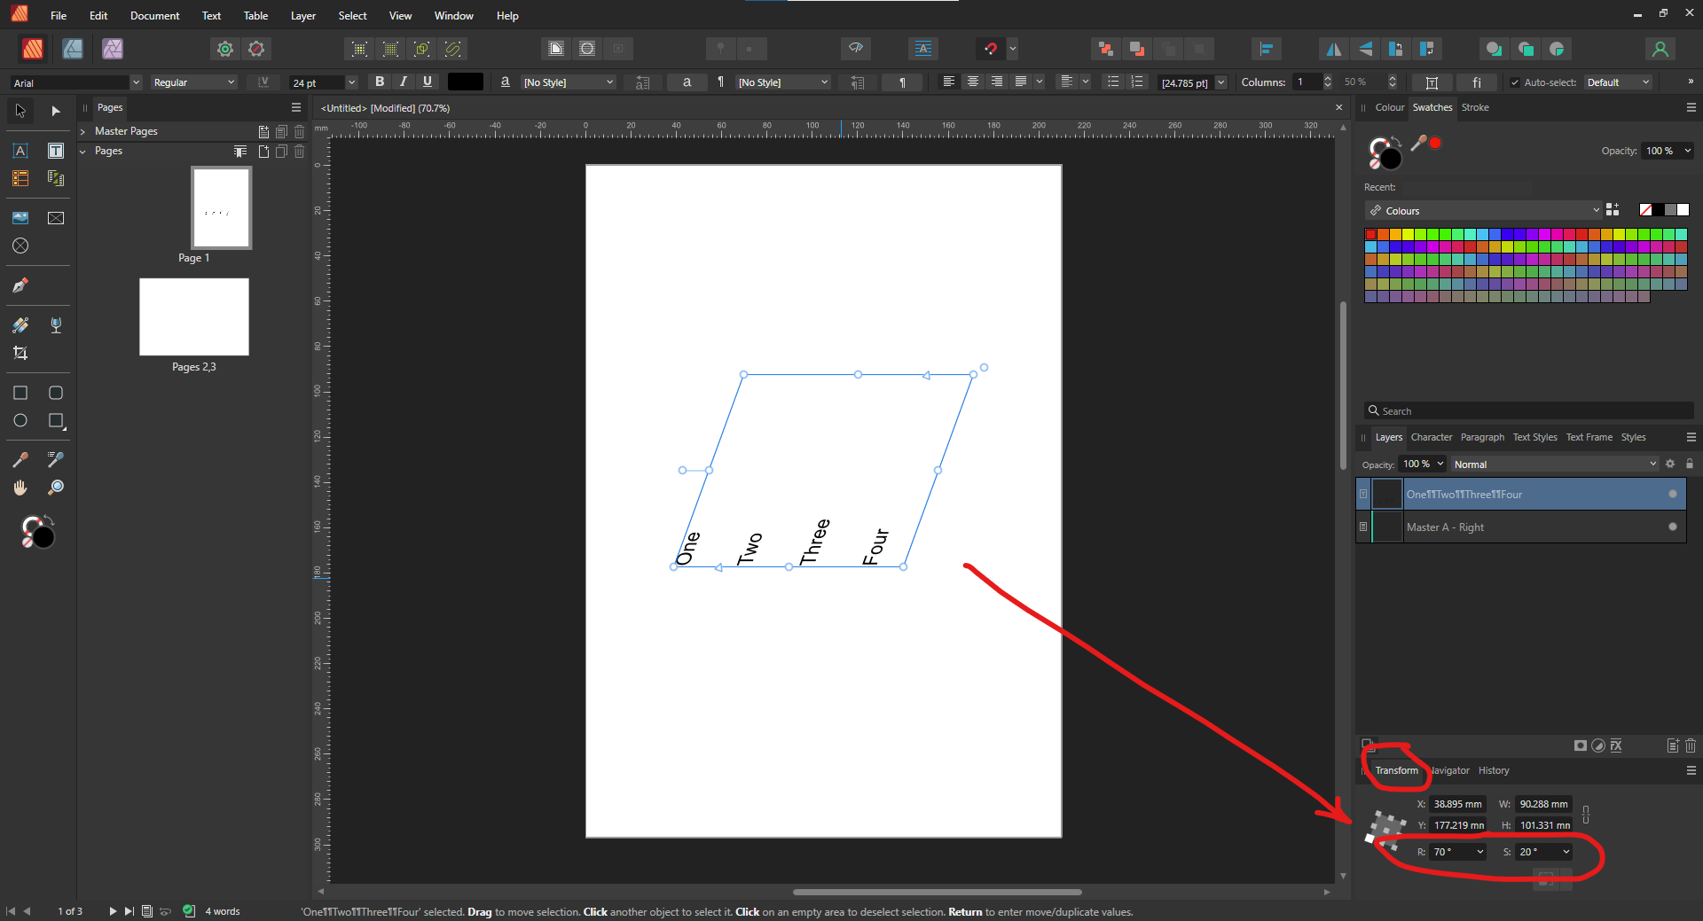Switch to Designer persona icon
The height and width of the screenshot is (921, 1703).
(x=73, y=49)
